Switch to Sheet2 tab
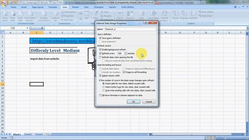 [x=28, y=135]
